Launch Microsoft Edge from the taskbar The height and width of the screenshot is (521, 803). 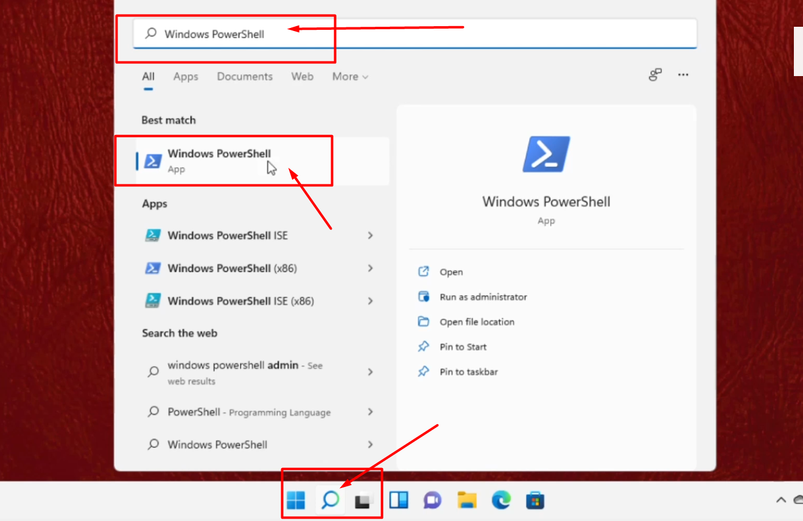click(x=501, y=500)
